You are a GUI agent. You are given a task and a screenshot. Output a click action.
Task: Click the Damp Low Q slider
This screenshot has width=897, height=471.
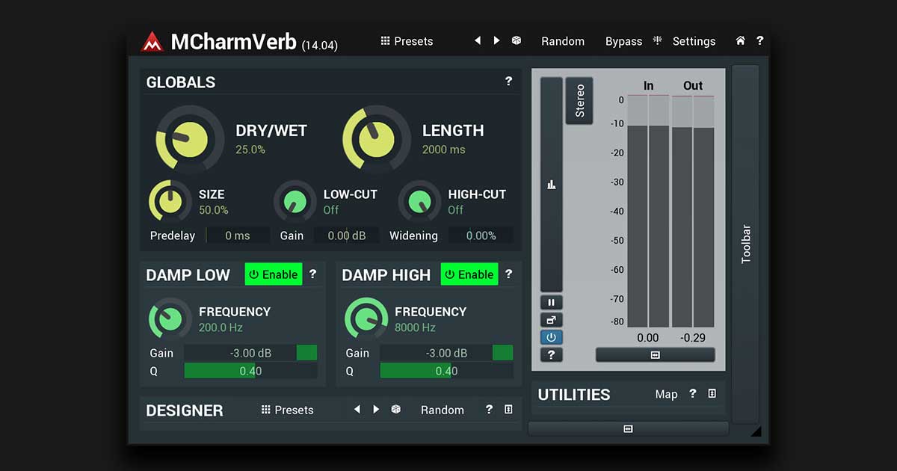click(250, 371)
